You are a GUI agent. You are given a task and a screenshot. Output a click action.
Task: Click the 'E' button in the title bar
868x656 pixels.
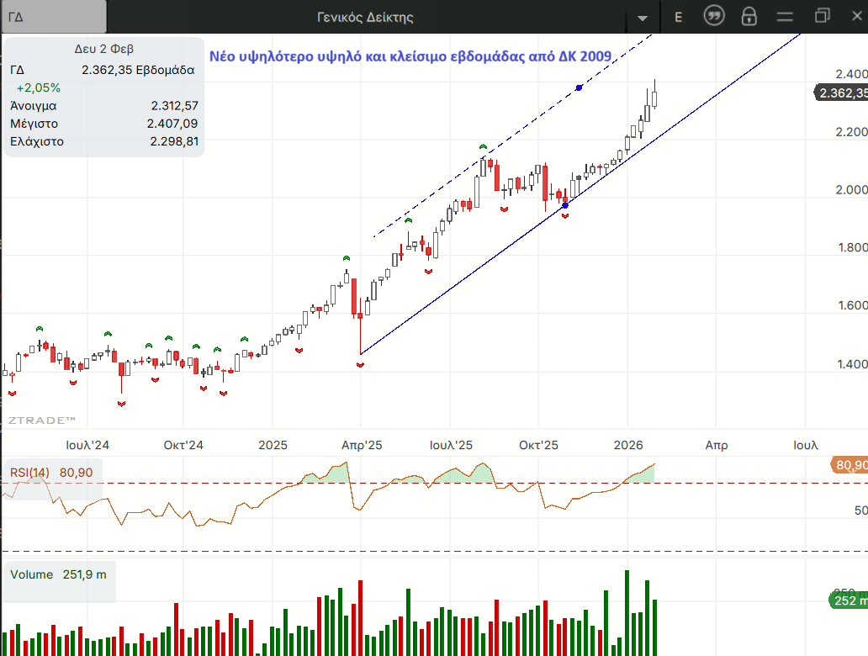pos(678,17)
